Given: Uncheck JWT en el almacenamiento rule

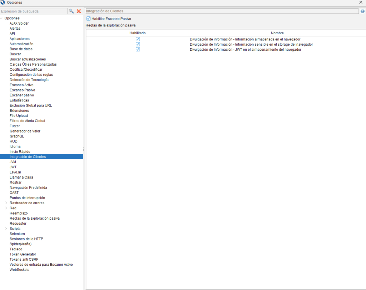Looking at the screenshot, I should (138, 50).
